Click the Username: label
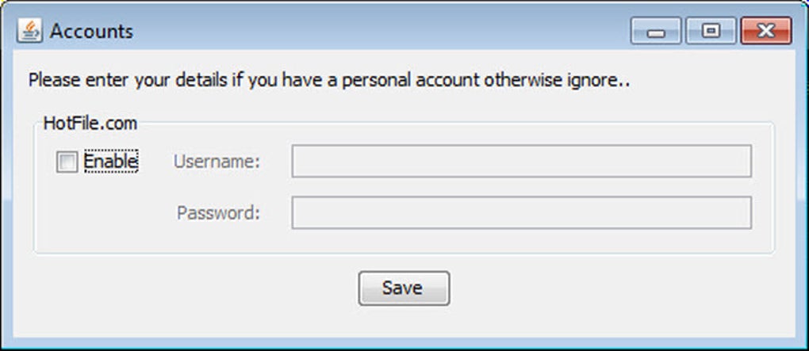 (217, 162)
